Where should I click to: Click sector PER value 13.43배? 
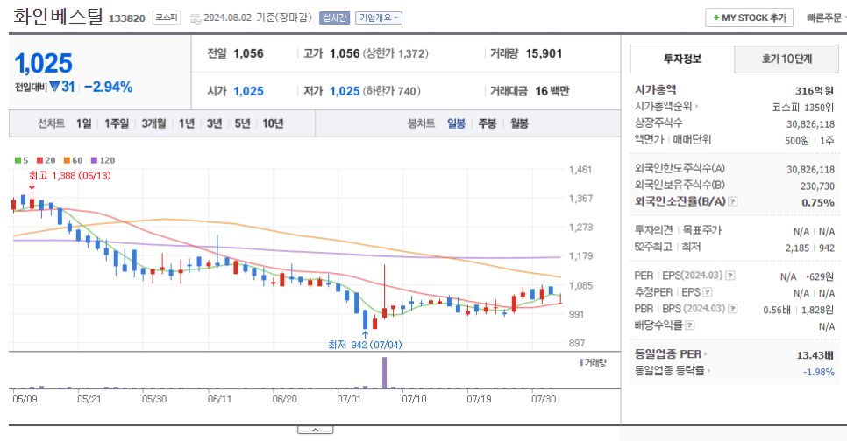pyautogui.click(x=815, y=355)
